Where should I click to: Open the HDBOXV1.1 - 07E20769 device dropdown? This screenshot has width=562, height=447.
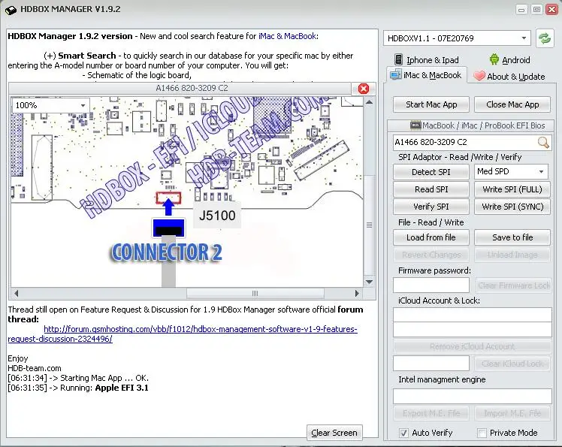point(457,38)
